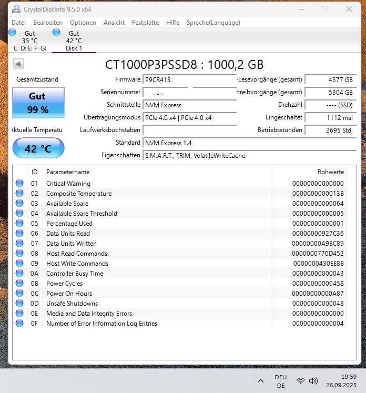Open the Optionen menu
This screenshot has height=393, width=366.
pos(83,23)
